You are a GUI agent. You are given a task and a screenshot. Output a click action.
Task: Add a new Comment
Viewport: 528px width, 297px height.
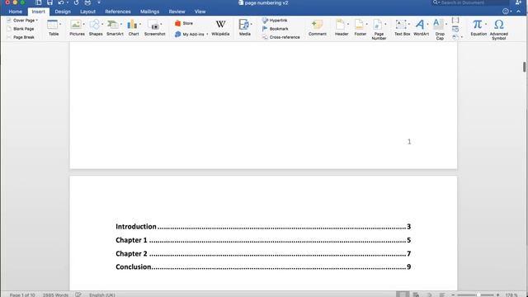pos(317,27)
